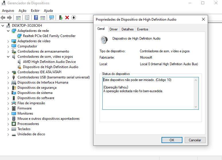Switch to the Detalhes tab
The image size is (222, 160).
[x=127, y=29]
